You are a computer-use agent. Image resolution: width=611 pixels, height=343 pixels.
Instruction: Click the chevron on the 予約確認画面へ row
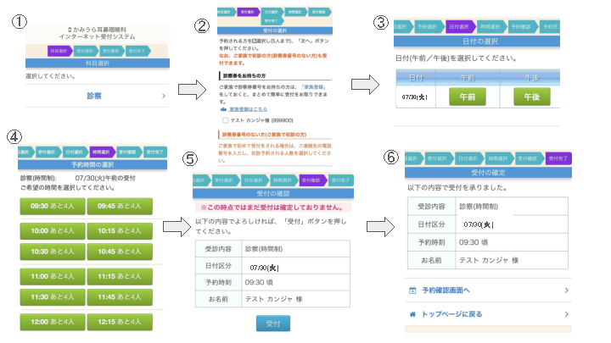pos(566,290)
